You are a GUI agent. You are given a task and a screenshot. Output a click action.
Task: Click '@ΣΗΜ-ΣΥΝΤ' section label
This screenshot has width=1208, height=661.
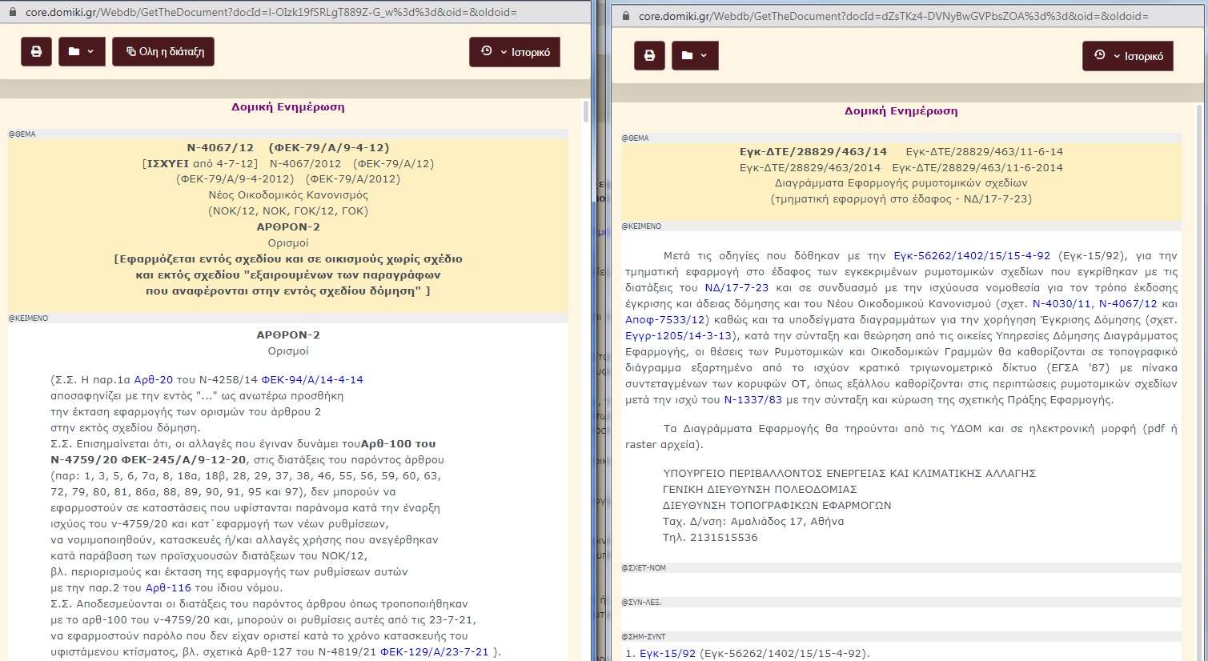[644, 637]
